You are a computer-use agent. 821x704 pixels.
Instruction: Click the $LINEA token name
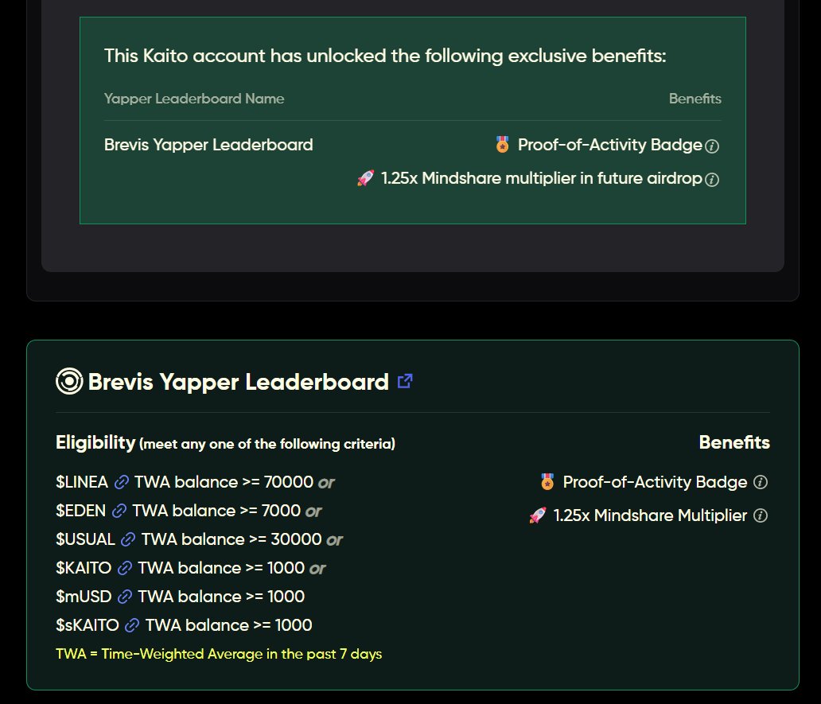coord(82,482)
